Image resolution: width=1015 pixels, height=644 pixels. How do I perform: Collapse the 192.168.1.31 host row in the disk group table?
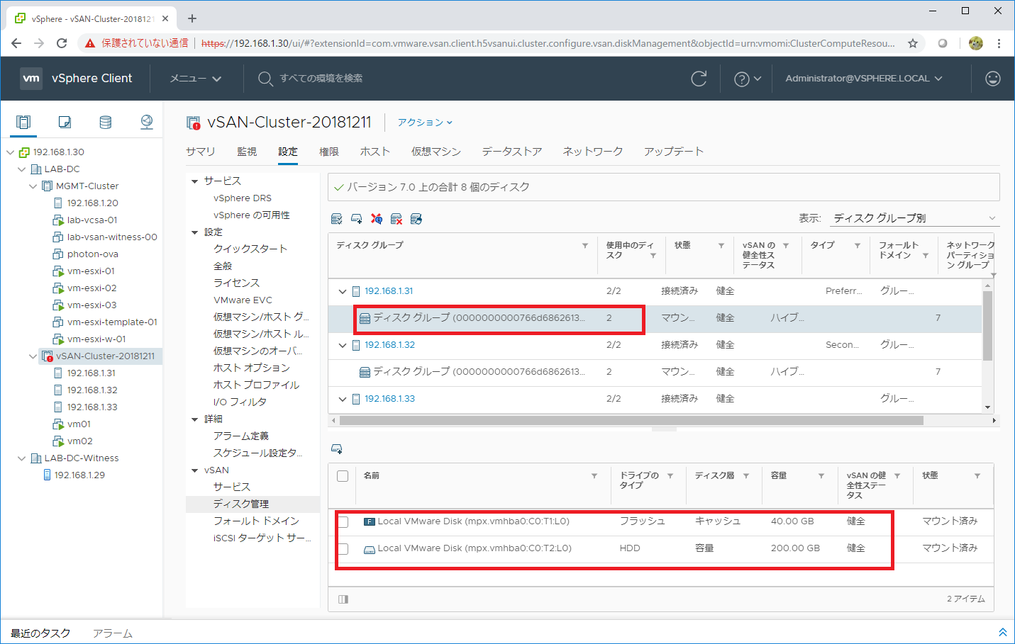point(343,292)
